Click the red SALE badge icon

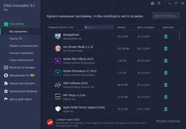click(x=50, y=122)
